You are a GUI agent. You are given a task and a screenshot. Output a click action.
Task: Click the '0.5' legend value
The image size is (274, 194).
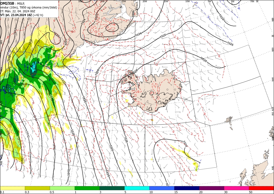(52, 192)
